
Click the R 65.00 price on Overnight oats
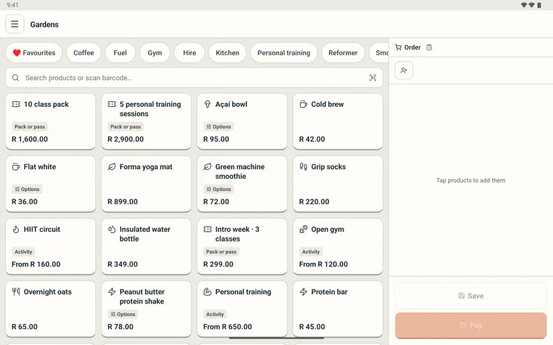tap(24, 326)
